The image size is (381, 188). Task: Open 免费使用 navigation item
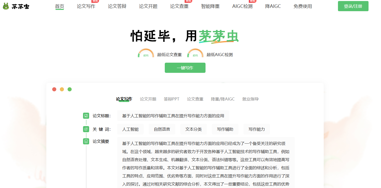pyautogui.click(x=303, y=6)
